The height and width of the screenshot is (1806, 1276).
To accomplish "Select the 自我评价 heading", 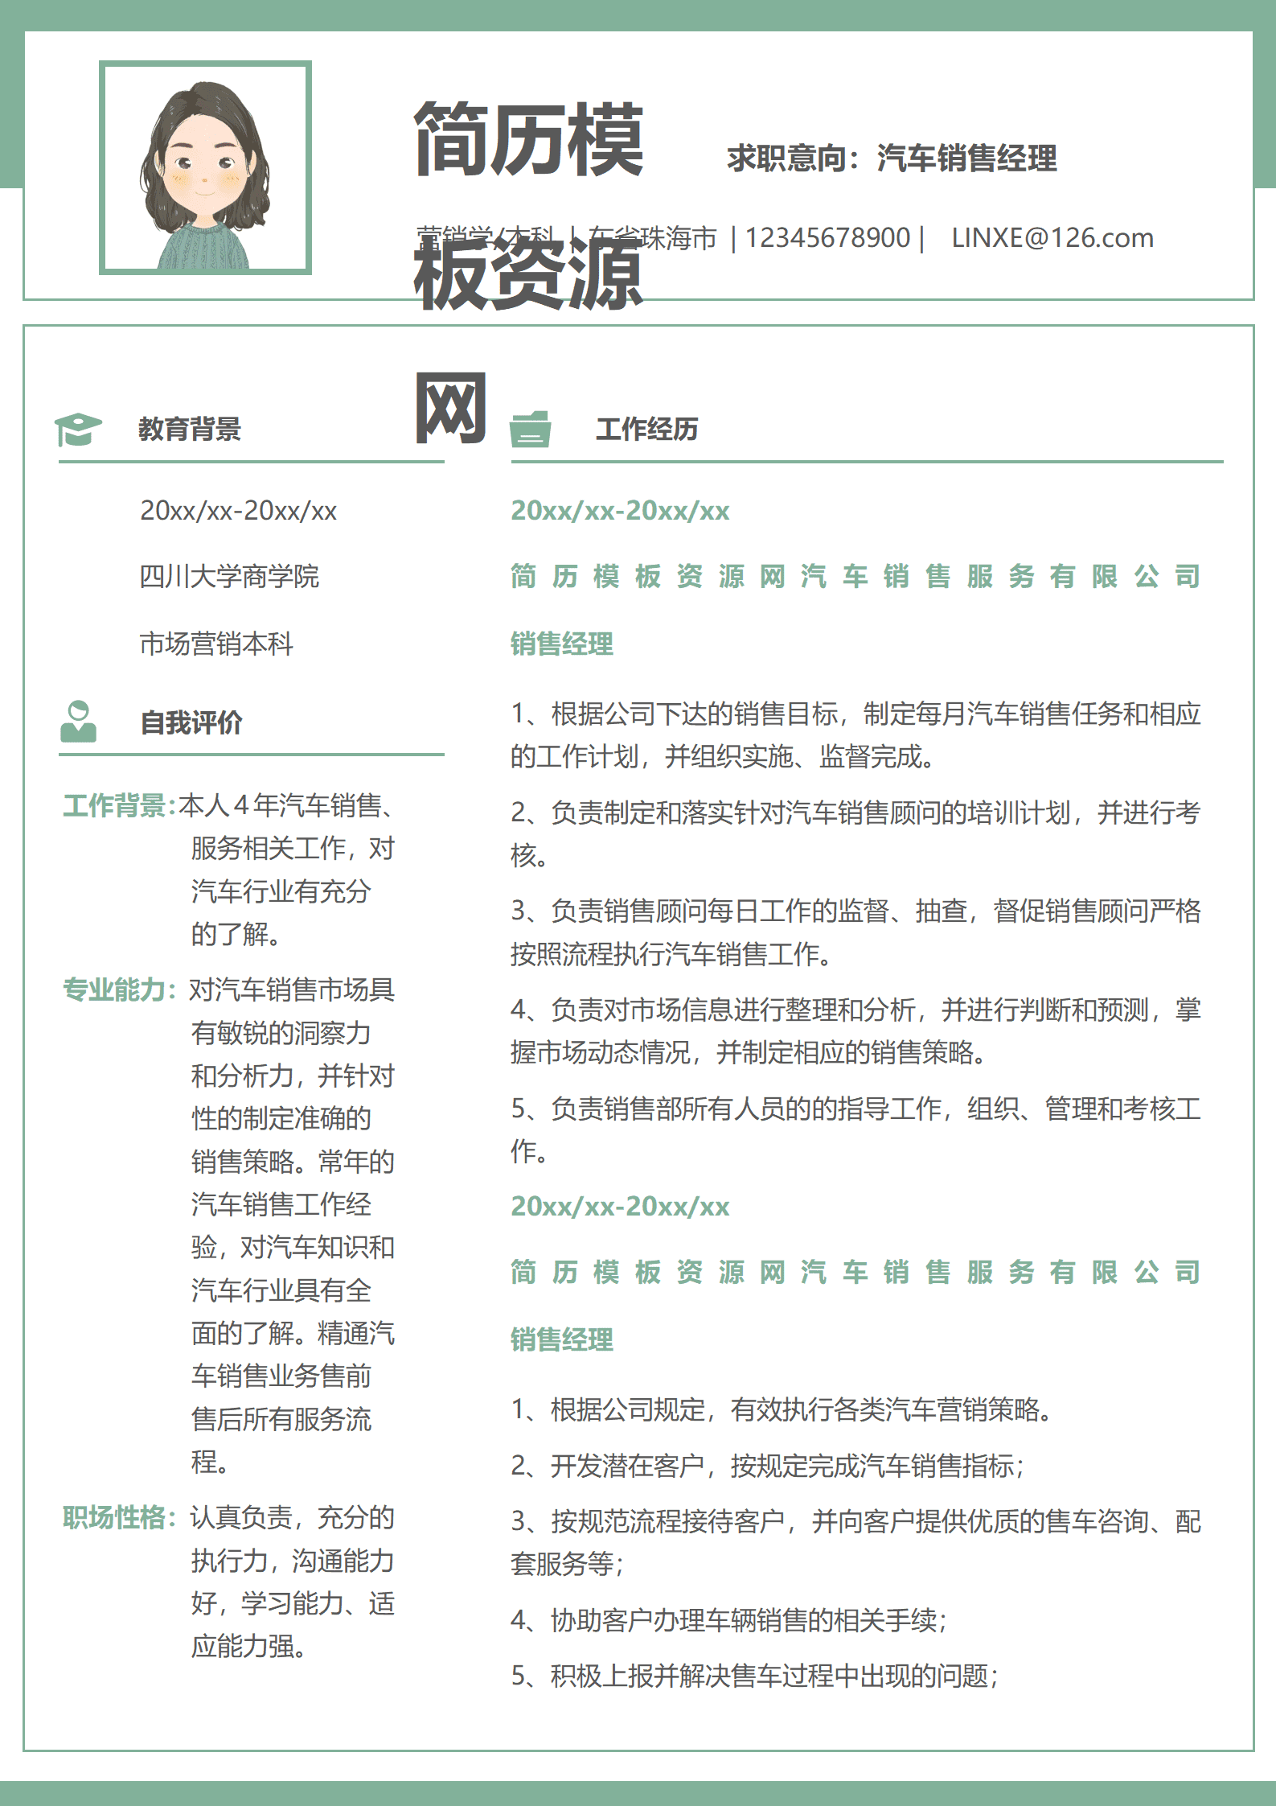I will click(x=191, y=722).
